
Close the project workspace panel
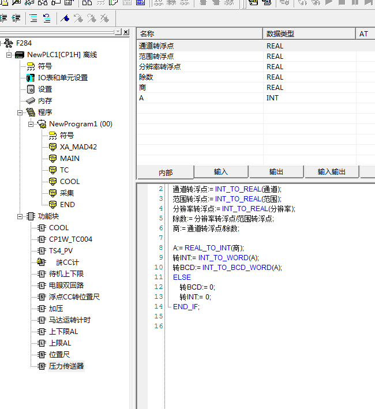point(126,32)
